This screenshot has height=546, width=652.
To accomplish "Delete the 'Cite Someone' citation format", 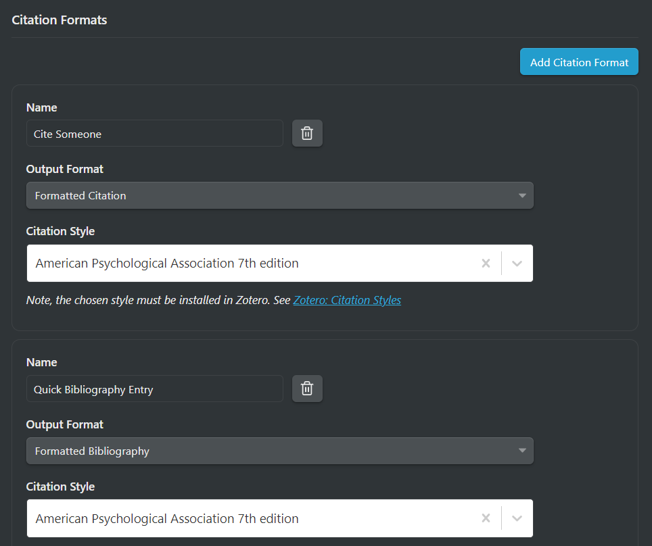I will (x=307, y=133).
